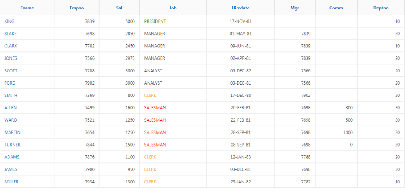The image size is (405, 192).
Task: Select the Deptno column header
Action: [381, 8]
